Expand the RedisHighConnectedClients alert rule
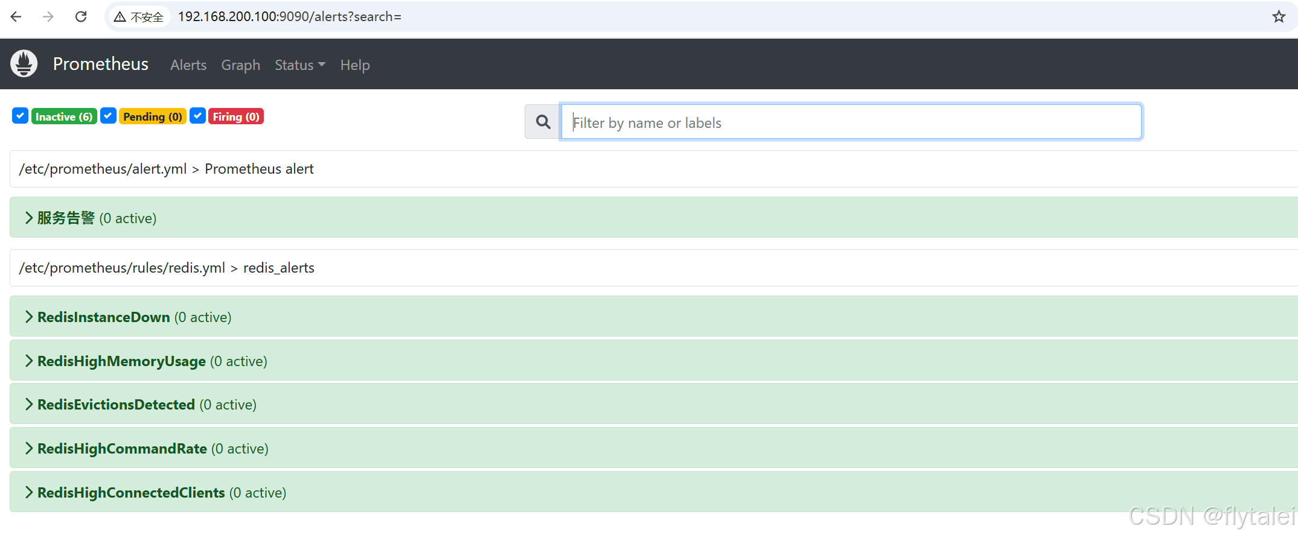Viewport: 1298px width, 538px height. point(654,492)
